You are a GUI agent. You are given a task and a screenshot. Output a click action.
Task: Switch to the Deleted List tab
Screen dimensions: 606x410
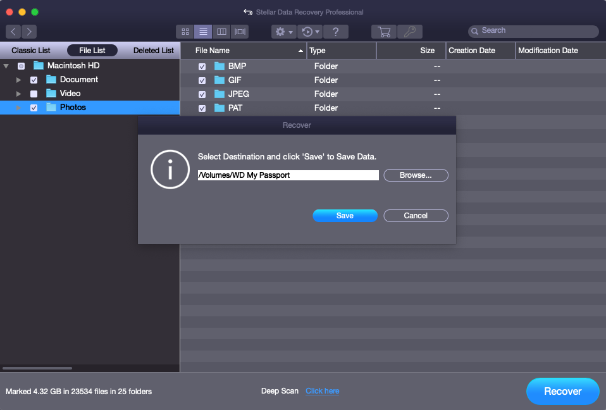pos(154,50)
